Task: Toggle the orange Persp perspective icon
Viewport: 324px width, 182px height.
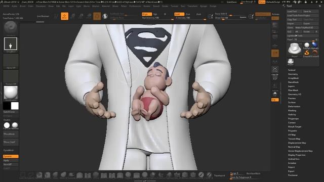Action: click(x=275, y=53)
